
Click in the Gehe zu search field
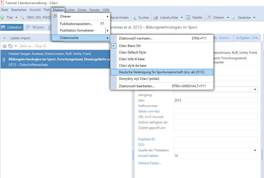pos(65,46)
